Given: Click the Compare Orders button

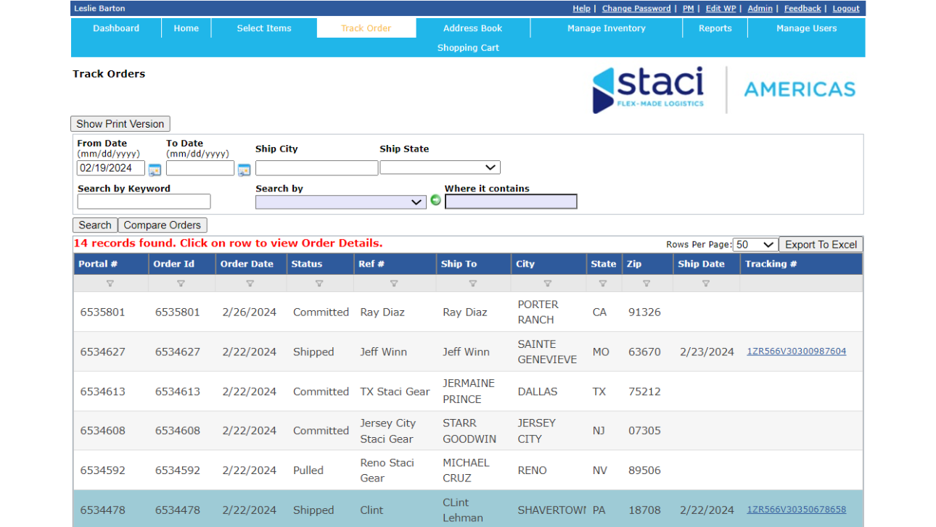Looking at the screenshot, I should 163,225.
